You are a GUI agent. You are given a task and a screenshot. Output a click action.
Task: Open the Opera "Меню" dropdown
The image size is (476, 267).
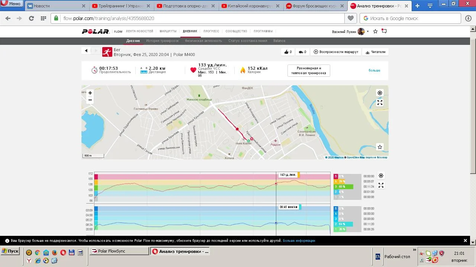click(x=11, y=4)
